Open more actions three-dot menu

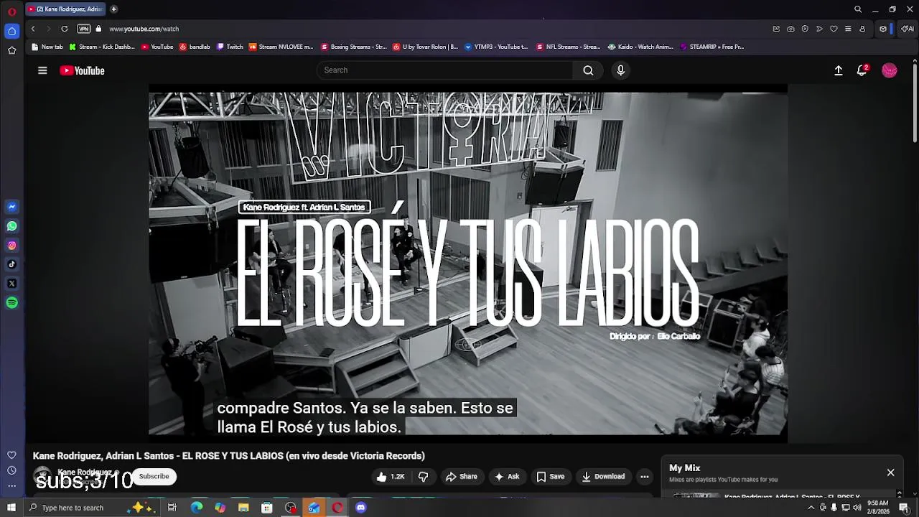[645, 477]
